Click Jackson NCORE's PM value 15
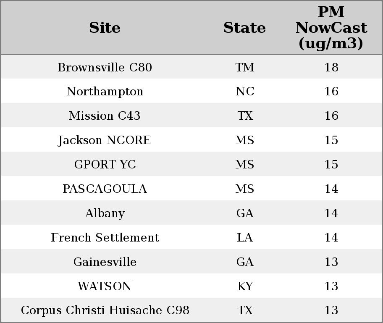The image size is (383, 323). click(x=331, y=140)
